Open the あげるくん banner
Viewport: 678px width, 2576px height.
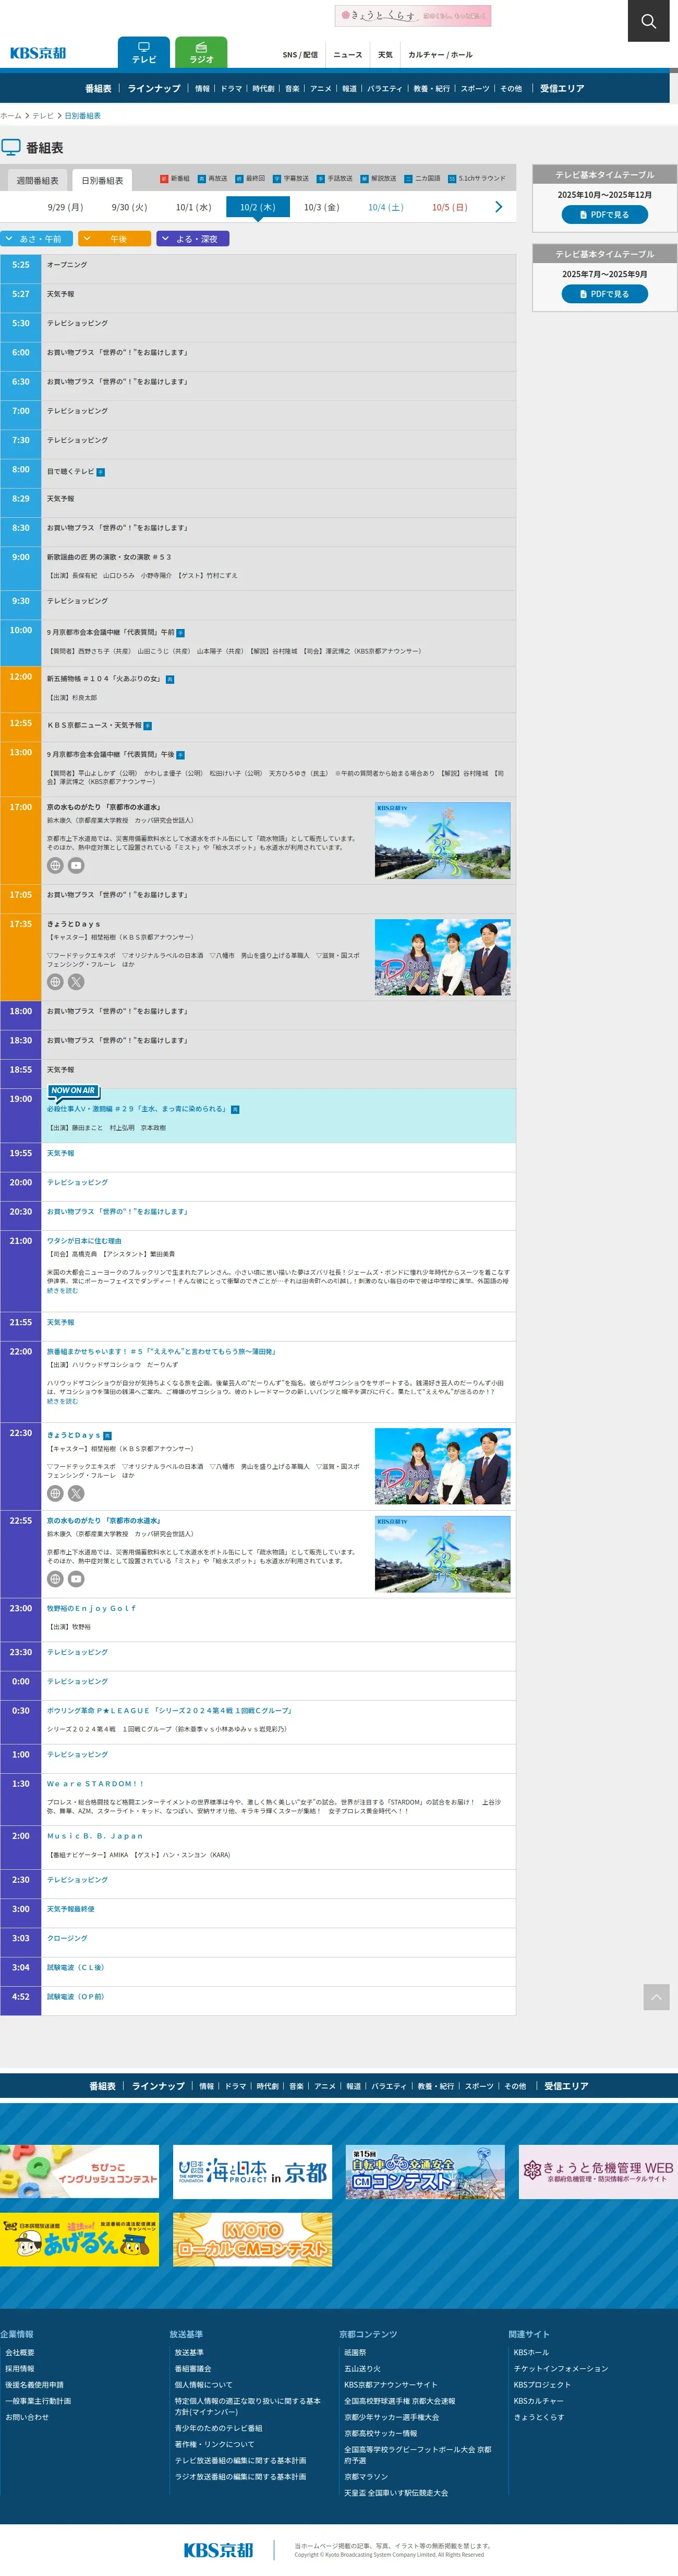[x=80, y=2239]
